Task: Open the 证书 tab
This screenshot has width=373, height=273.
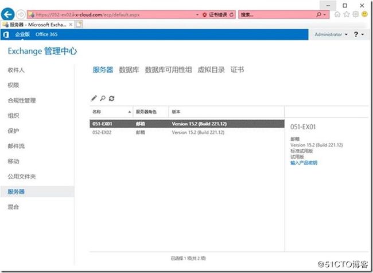Action: click(237, 70)
